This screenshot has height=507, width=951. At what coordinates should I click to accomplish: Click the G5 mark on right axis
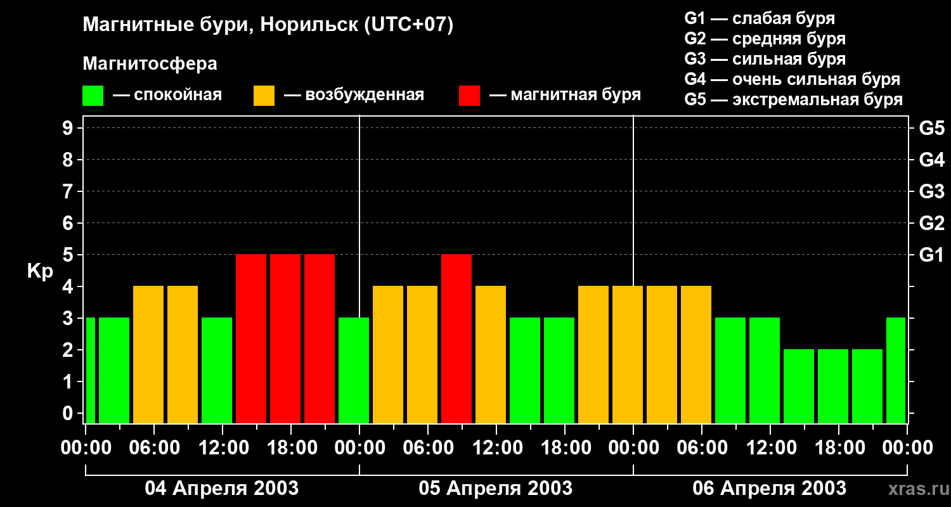pos(932,128)
